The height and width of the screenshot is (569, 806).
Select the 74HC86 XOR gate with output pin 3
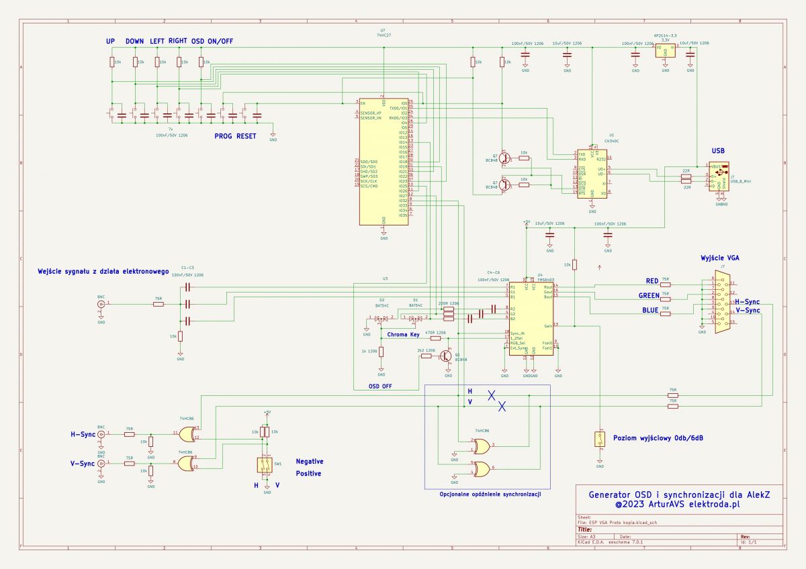click(x=481, y=445)
